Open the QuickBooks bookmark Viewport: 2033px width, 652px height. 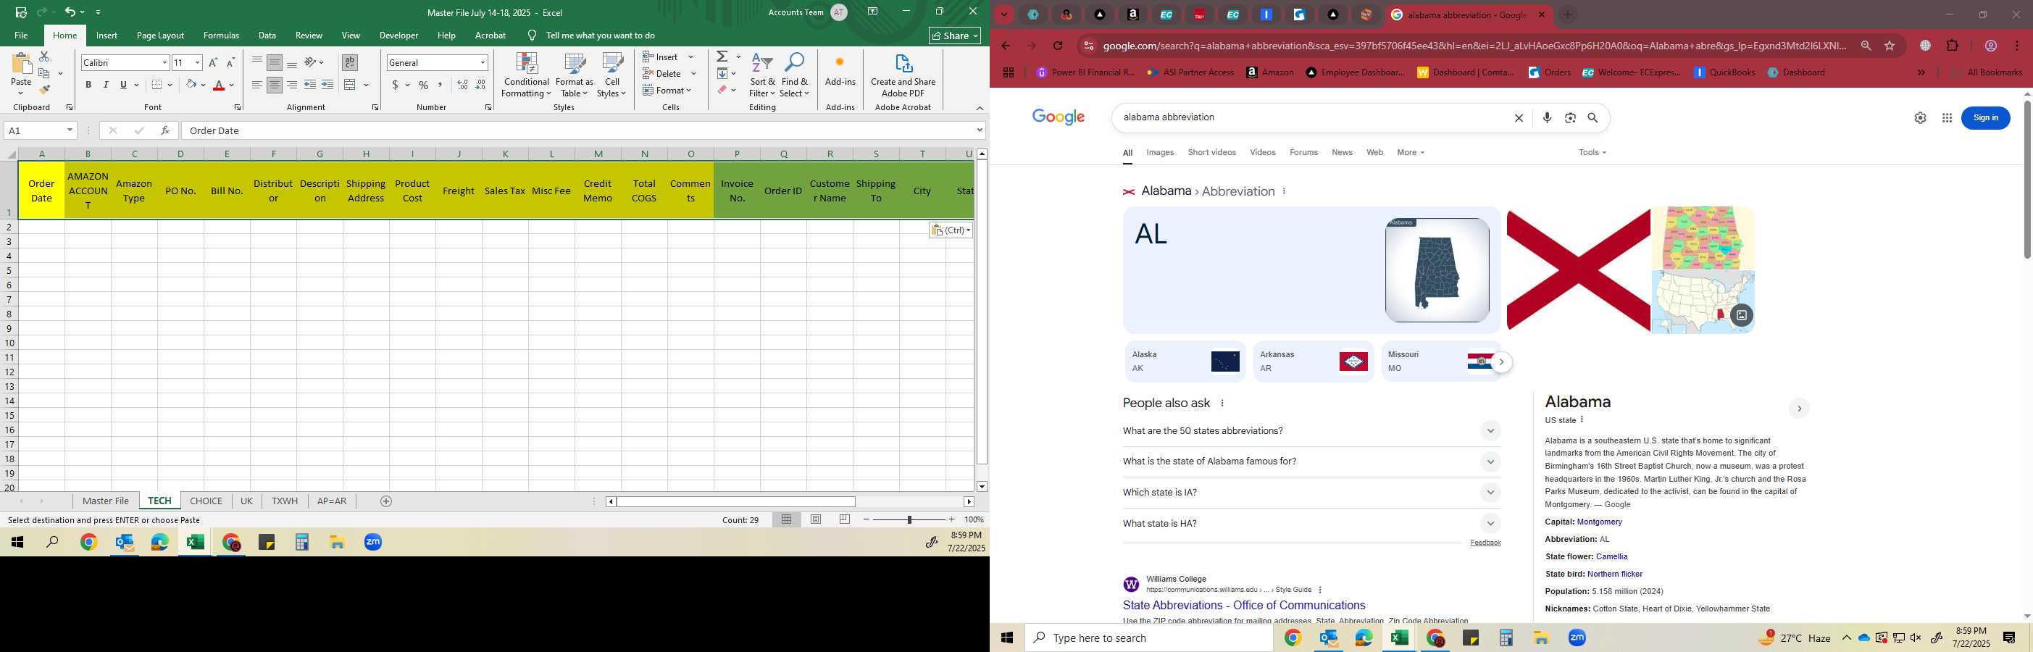click(1724, 72)
